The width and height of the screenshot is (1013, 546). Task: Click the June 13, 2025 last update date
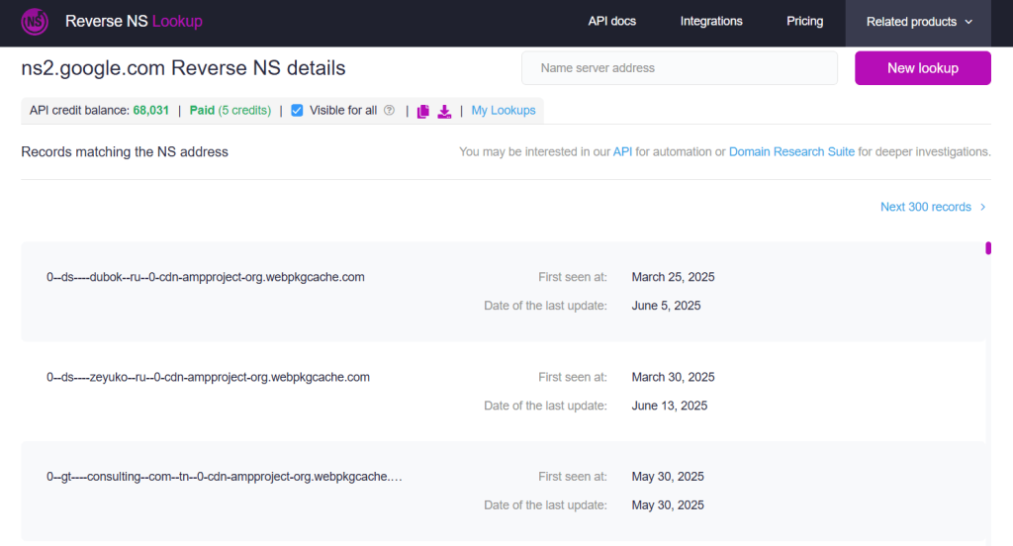[x=670, y=406]
